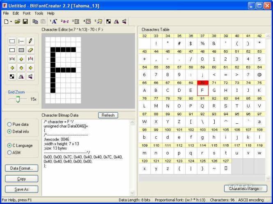Click the Grid Zoom slider handle
Image resolution: width=273 pixels, height=204 pixels.
click(x=18, y=99)
